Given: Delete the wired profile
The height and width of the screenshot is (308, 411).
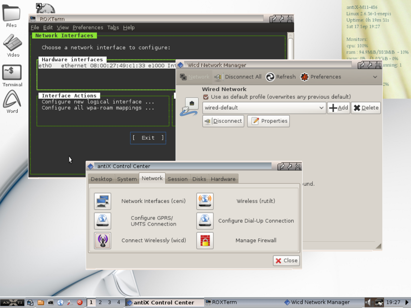Looking at the screenshot, I should point(366,107).
